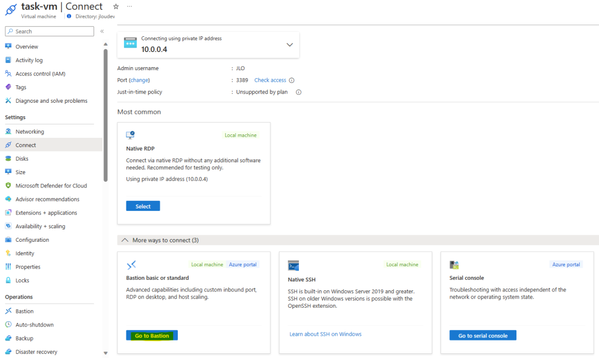Go to Networking settings page
Screen dimensions: 599x358
pos(30,131)
